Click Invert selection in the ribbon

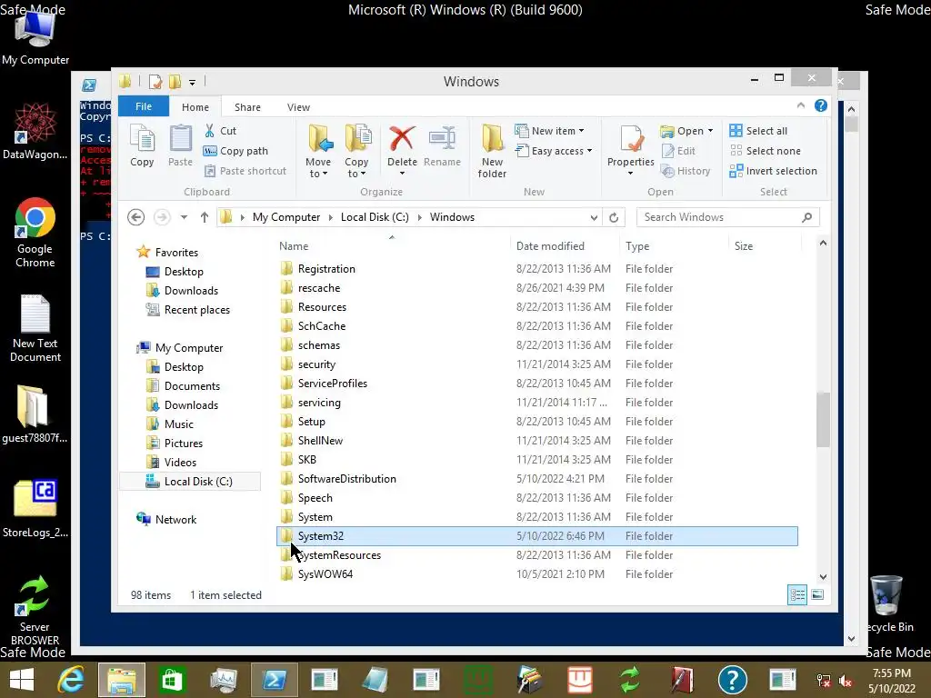pyautogui.click(x=773, y=171)
